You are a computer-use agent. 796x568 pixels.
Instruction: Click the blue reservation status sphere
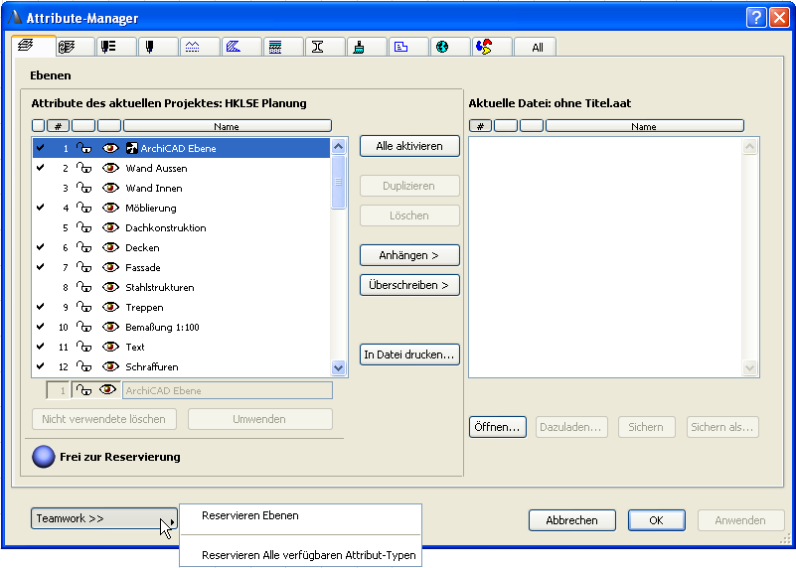click(43, 457)
